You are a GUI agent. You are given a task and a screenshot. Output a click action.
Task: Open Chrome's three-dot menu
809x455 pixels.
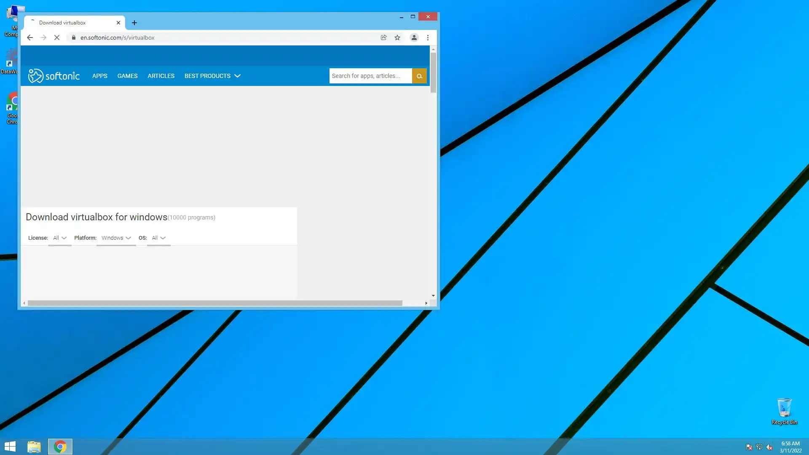(x=428, y=37)
